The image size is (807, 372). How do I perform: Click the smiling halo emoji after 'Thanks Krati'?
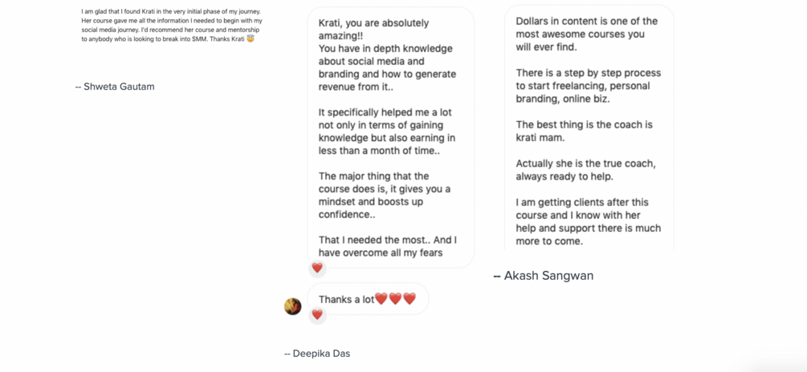point(251,39)
